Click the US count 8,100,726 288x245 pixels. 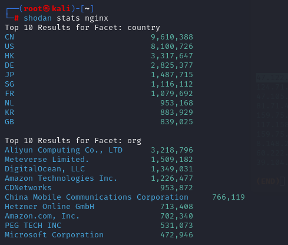pos(172,47)
